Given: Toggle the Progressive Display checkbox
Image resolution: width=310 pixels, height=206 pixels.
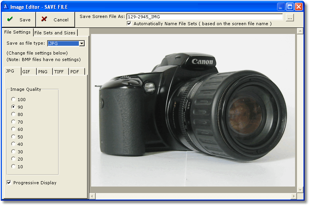Looking at the screenshot, I should click(x=9, y=183).
